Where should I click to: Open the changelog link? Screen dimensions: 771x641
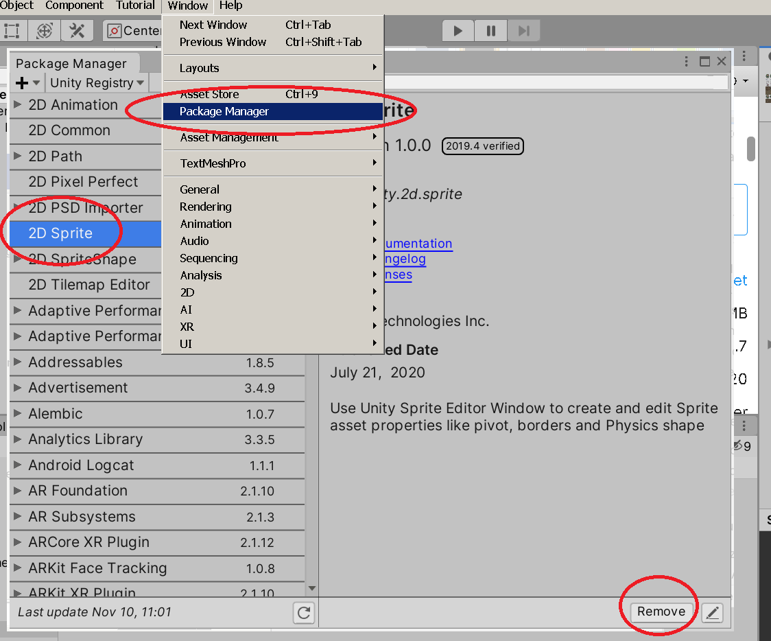click(x=405, y=259)
